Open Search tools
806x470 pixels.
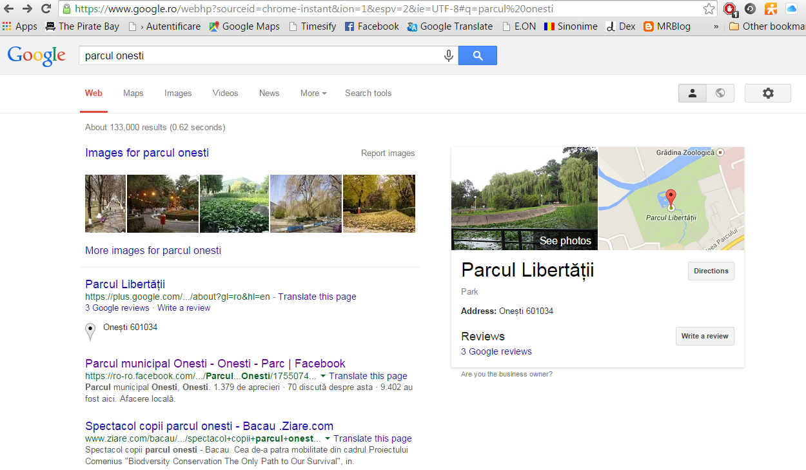coord(368,93)
